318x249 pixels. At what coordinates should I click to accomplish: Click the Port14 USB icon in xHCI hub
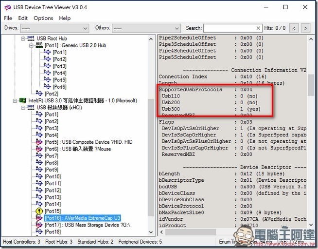coord(39,204)
